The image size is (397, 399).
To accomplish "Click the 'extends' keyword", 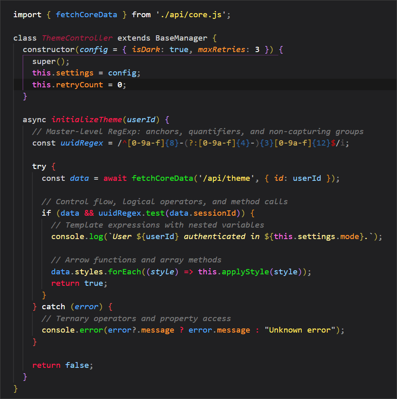I will [x=134, y=38].
